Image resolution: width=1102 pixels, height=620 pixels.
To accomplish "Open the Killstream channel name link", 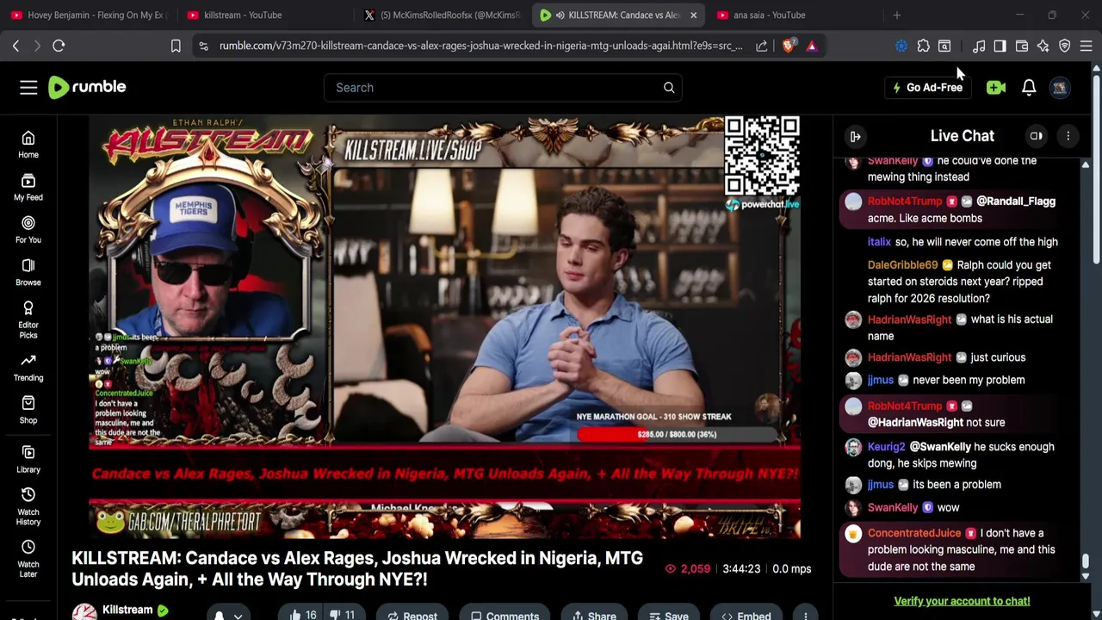I will coord(127,610).
